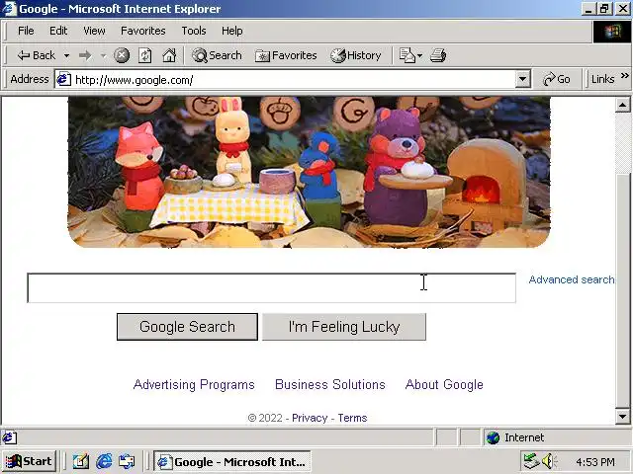Open the Search pane toolbar button
The image size is (633, 474).
[x=217, y=55]
